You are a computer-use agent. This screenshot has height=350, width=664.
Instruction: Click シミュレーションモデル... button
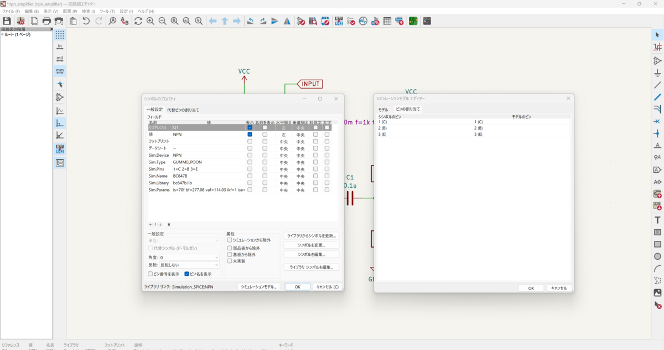(x=259, y=287)
